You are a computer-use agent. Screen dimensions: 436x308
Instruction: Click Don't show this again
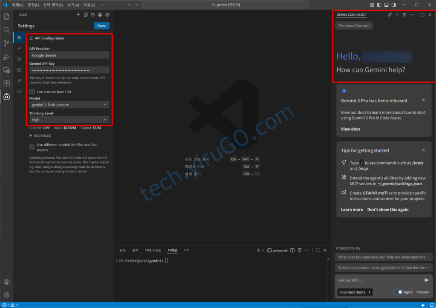point(387,209)
